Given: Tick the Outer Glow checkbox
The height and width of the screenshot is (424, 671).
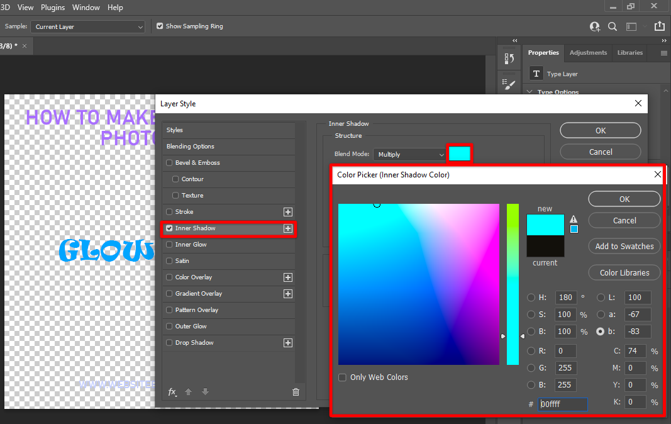Looking at the screenshot, I should (169, 326).
